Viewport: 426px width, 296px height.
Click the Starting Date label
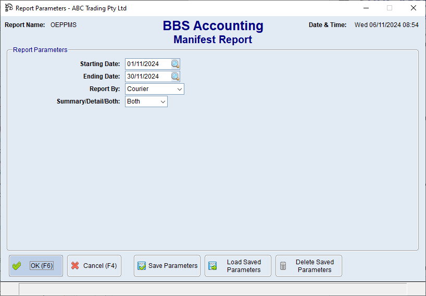(100, 64)
